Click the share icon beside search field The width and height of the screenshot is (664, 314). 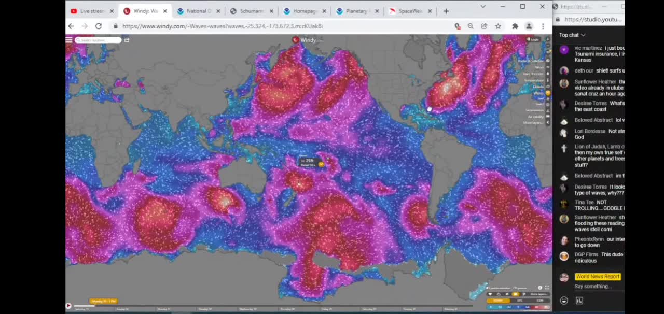pyautogui.click(x=127, y=40)
